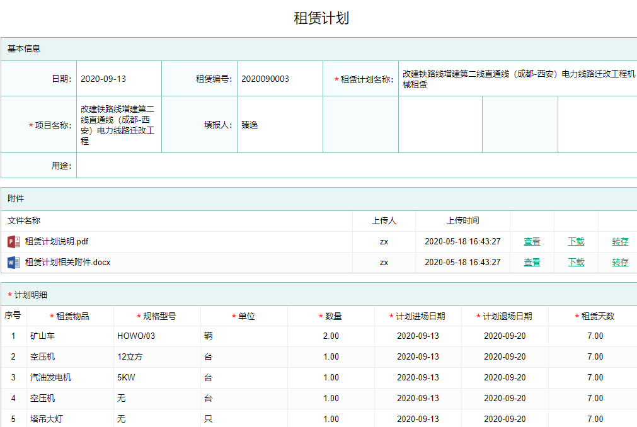Select the 塔吊大灯 item cell

click(71, 419)
